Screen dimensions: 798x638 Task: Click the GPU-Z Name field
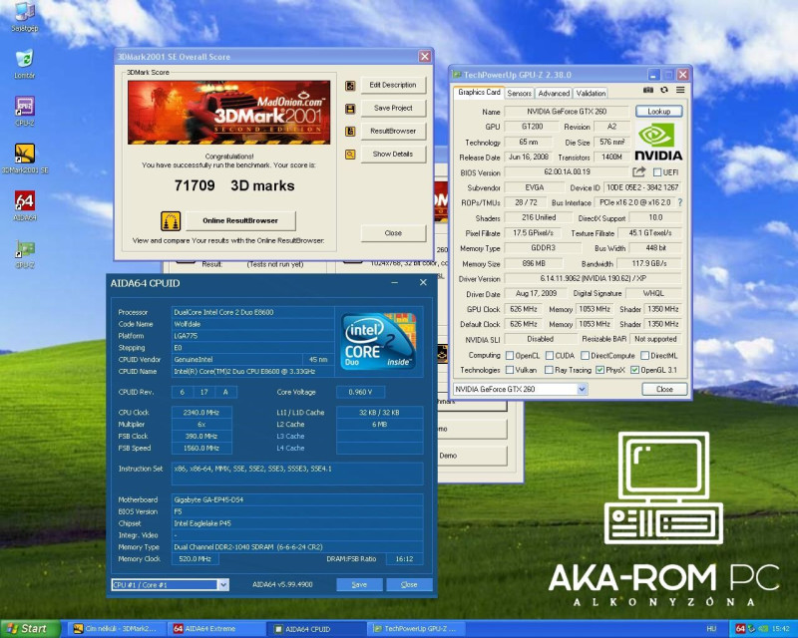click(x=567, y=112)
